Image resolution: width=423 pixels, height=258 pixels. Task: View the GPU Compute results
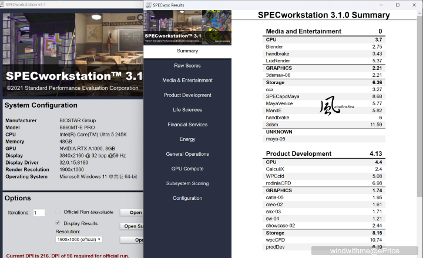(x=187, y=169)
